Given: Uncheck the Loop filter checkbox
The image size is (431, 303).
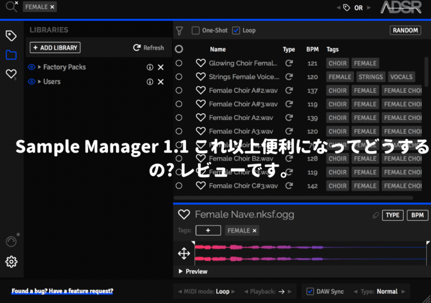Looking at the screenshot, I should [x=236, y=30].
